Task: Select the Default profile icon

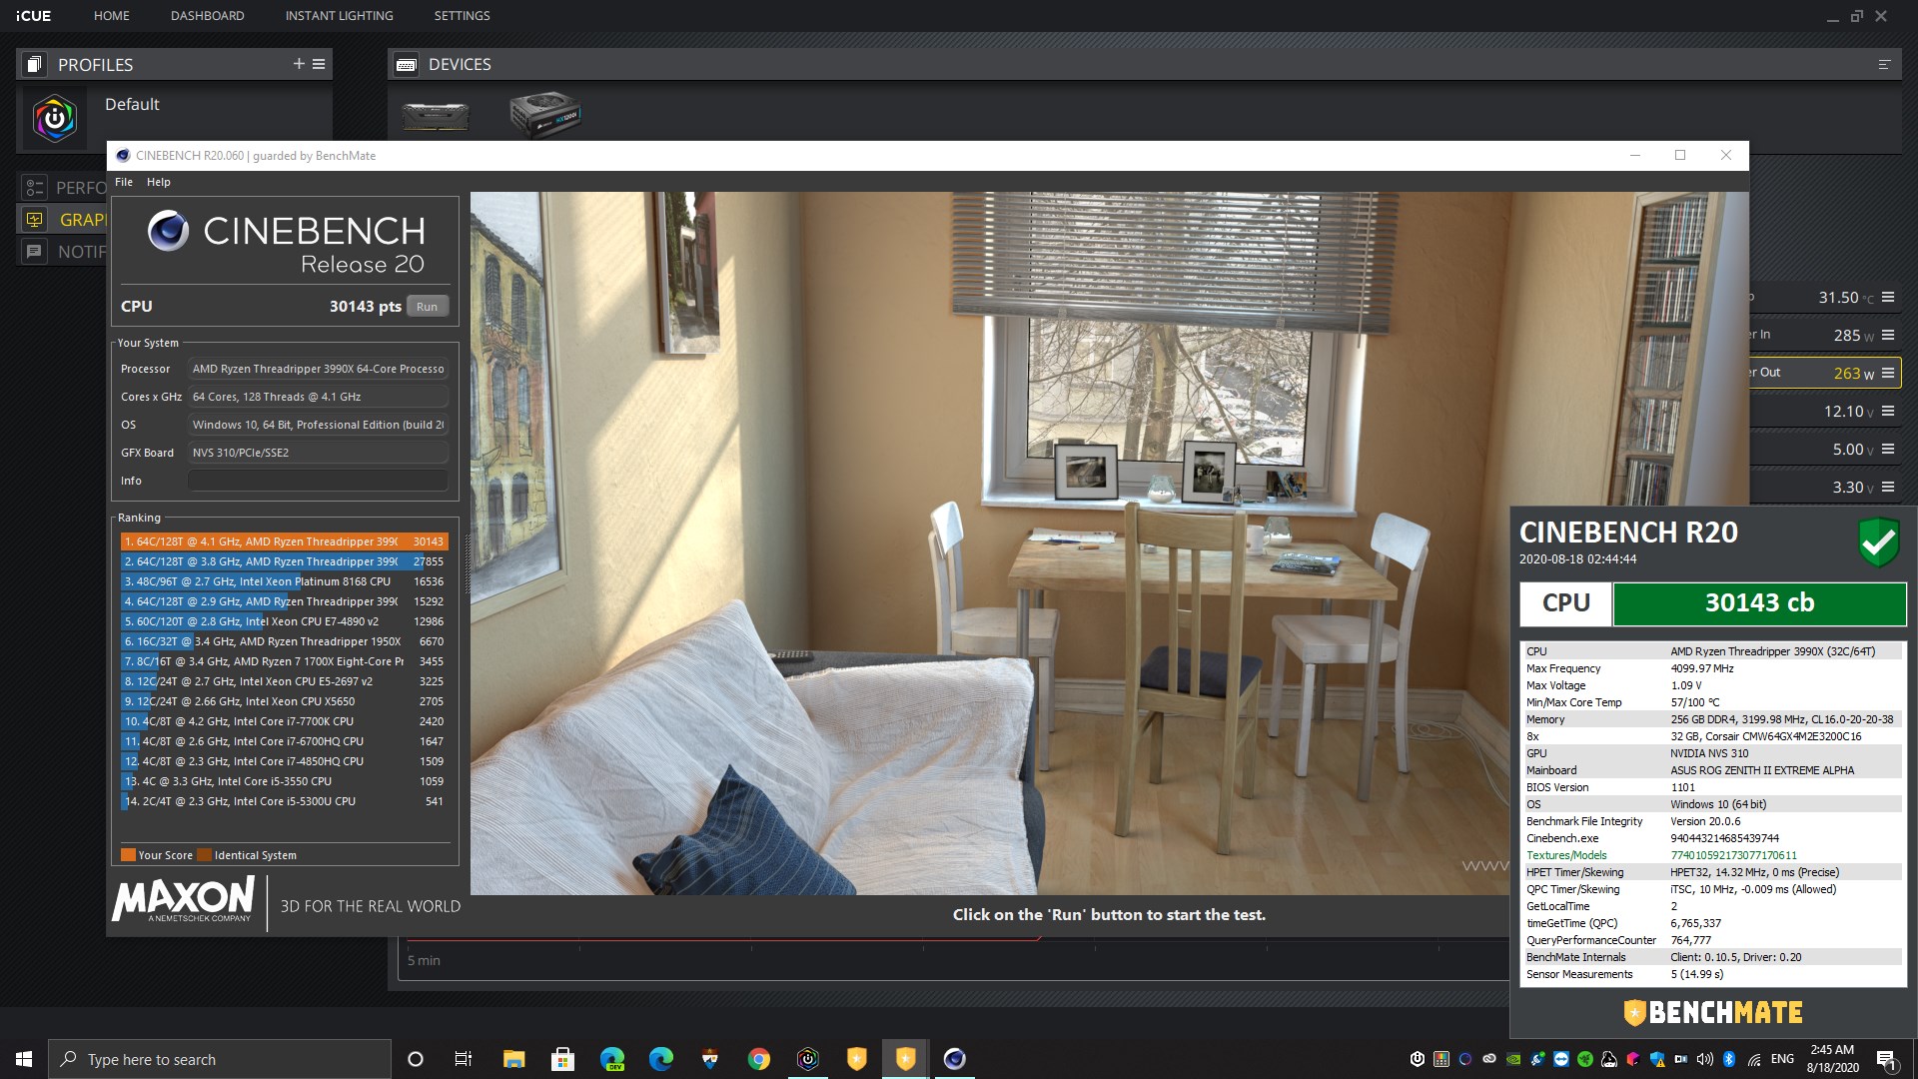Action: point(55,119)
